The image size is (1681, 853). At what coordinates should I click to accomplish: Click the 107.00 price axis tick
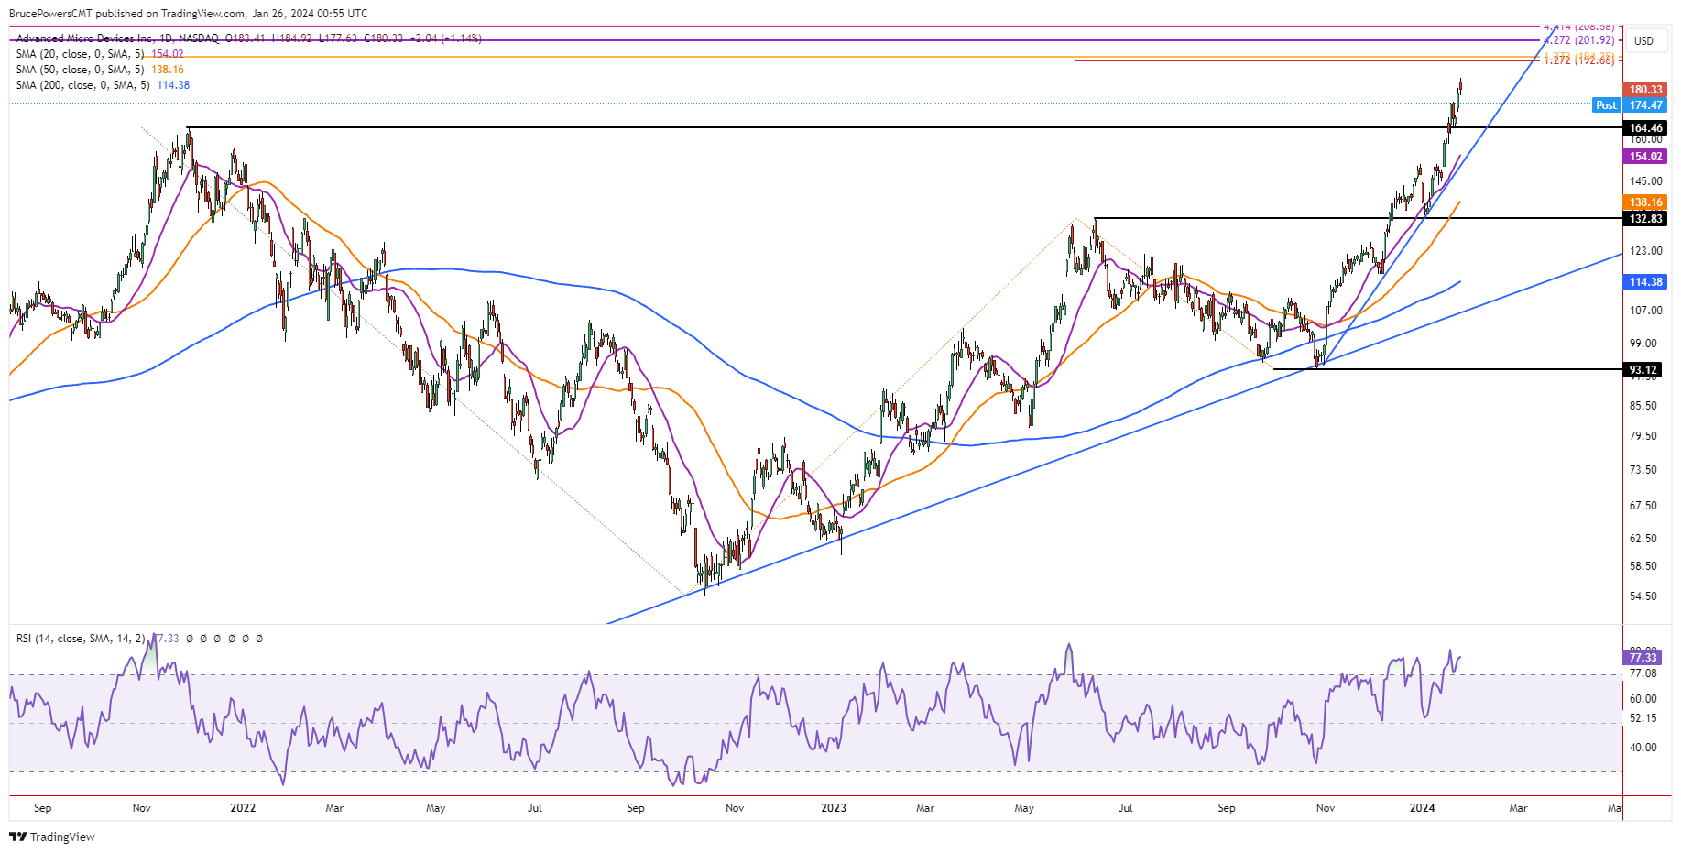(1645, 311)
